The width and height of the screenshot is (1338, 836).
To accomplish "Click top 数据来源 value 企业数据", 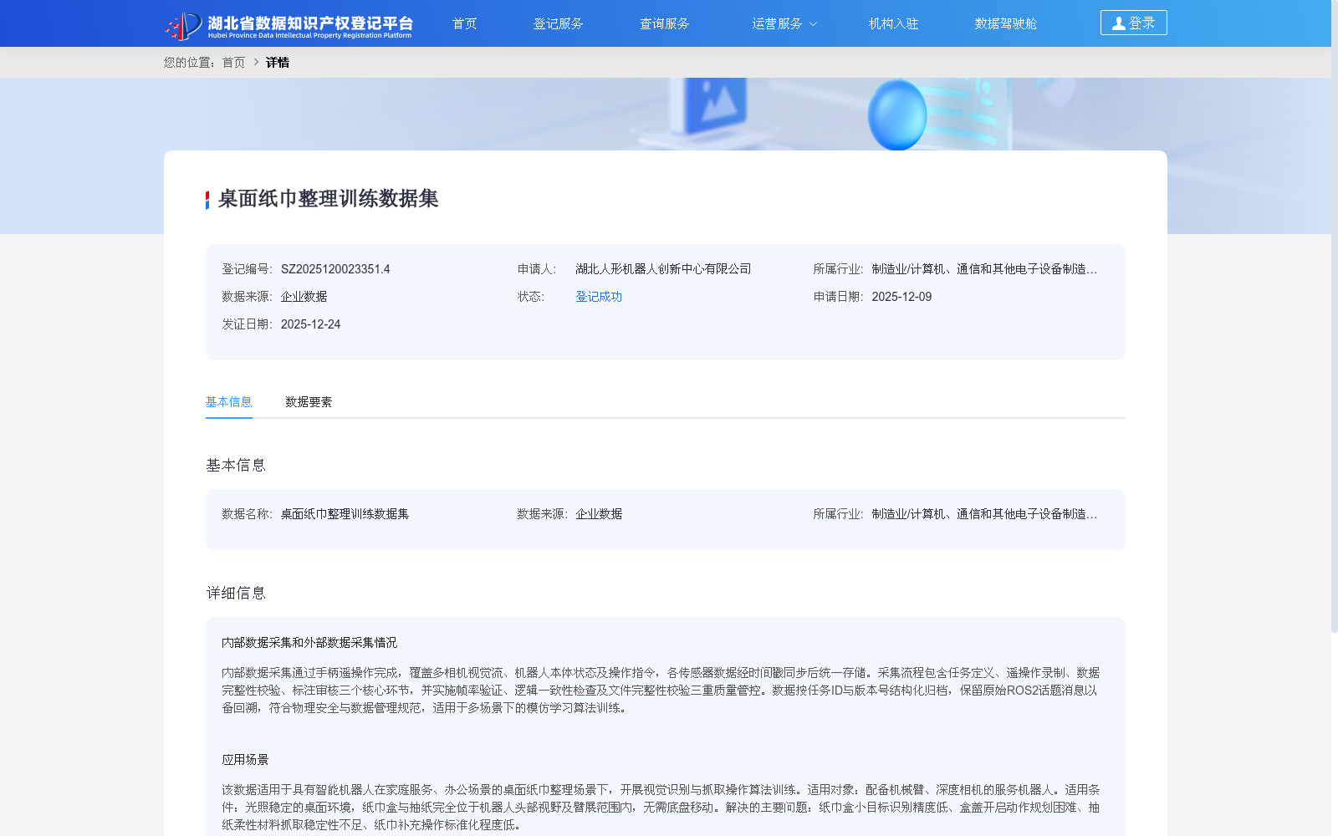I will click(304, 297).
